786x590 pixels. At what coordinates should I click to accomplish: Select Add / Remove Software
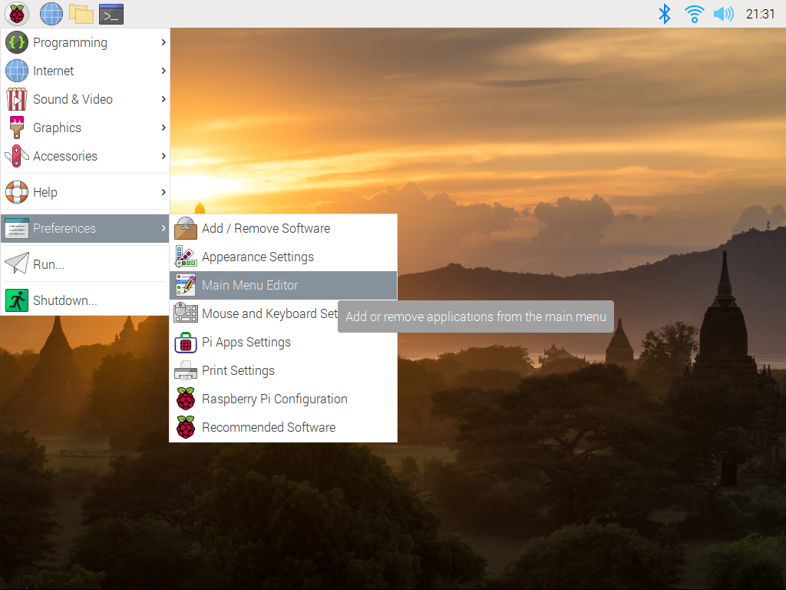point(265,228)
